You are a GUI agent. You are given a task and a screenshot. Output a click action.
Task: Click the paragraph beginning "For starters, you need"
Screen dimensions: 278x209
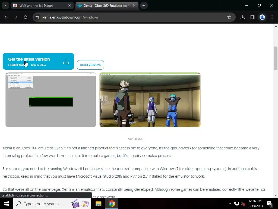click(130, 172)
